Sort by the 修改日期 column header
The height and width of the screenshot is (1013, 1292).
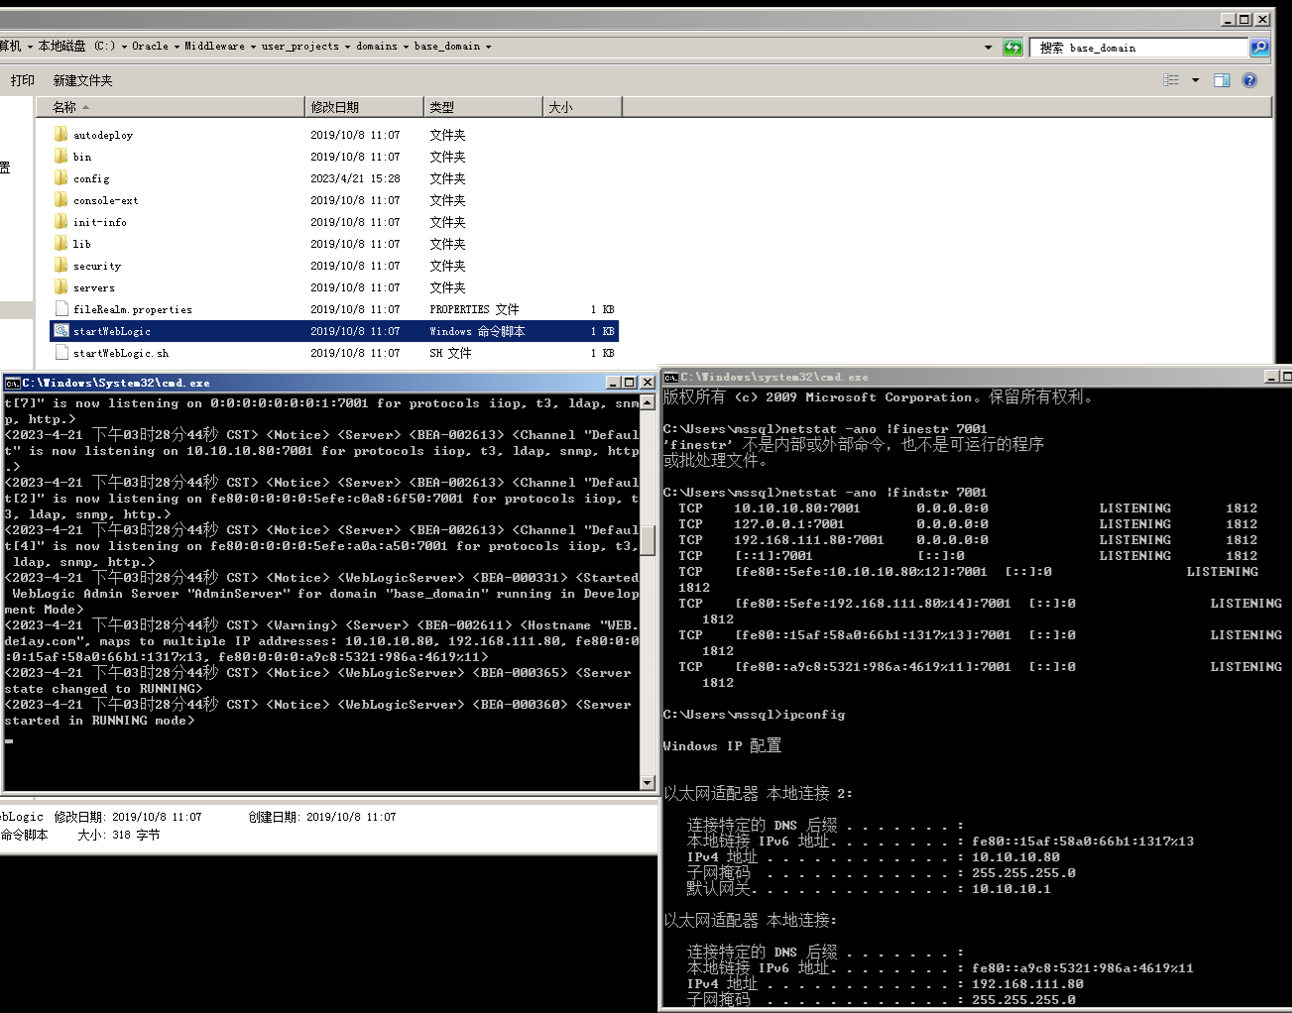[x=364, y=107]
